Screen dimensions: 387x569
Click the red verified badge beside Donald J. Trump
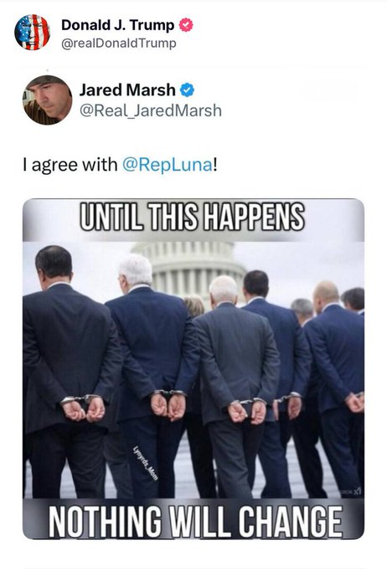pyautogui.click(x=186, y=25)
